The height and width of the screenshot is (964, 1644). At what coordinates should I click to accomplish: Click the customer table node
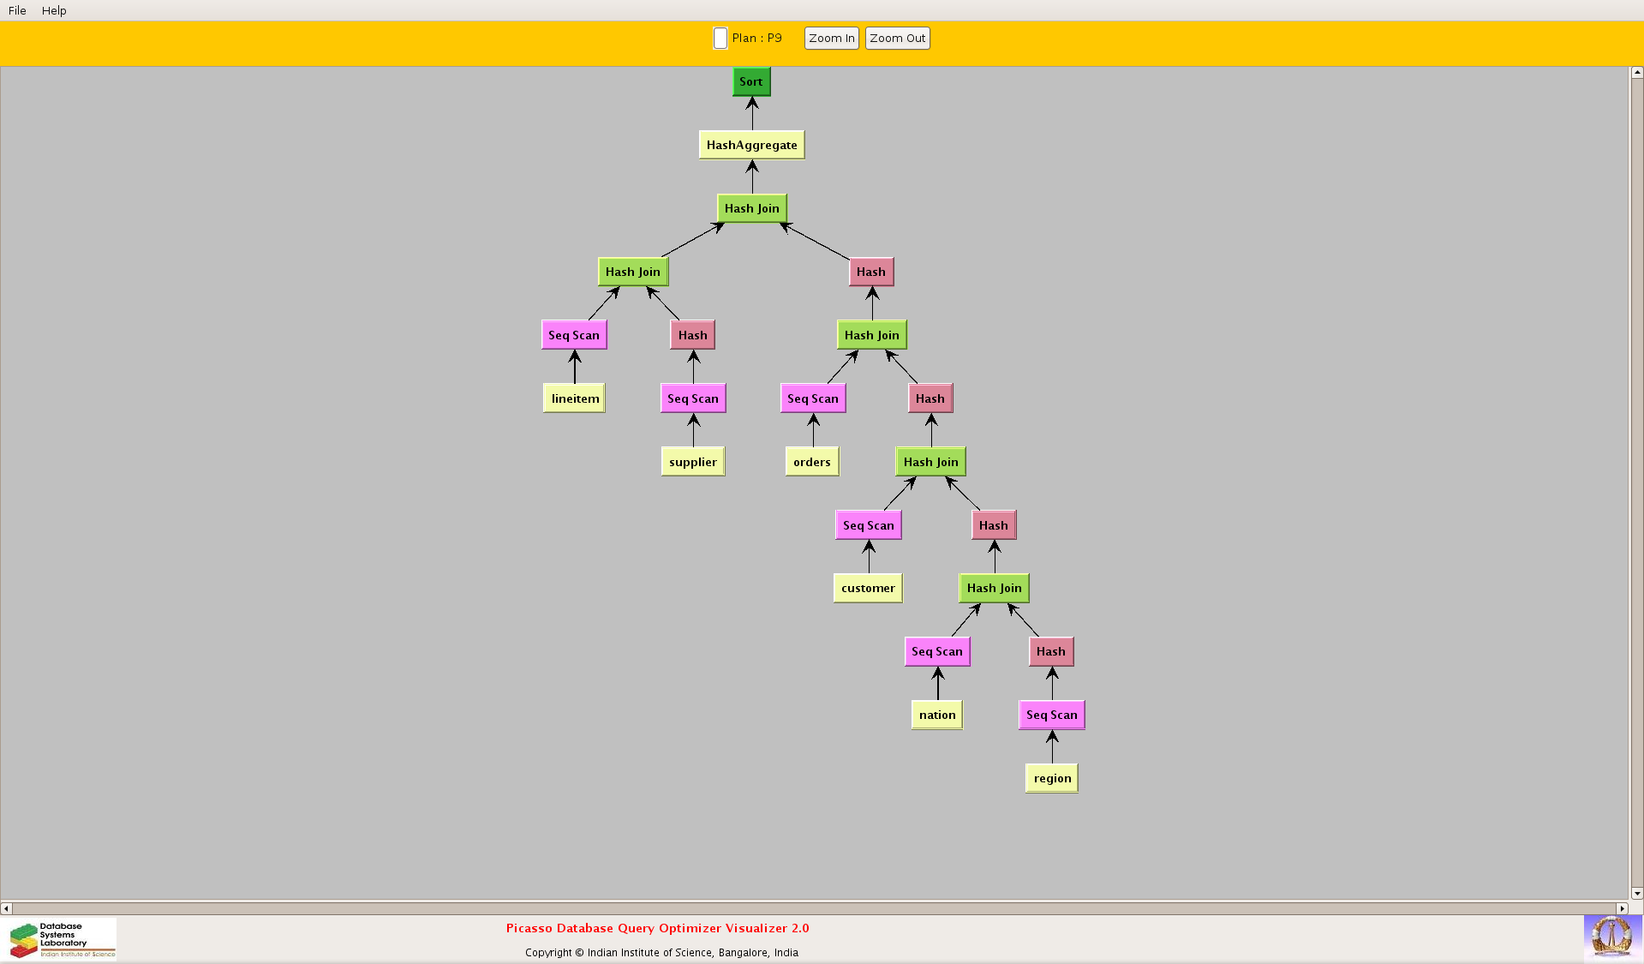[x=867, y=588]
